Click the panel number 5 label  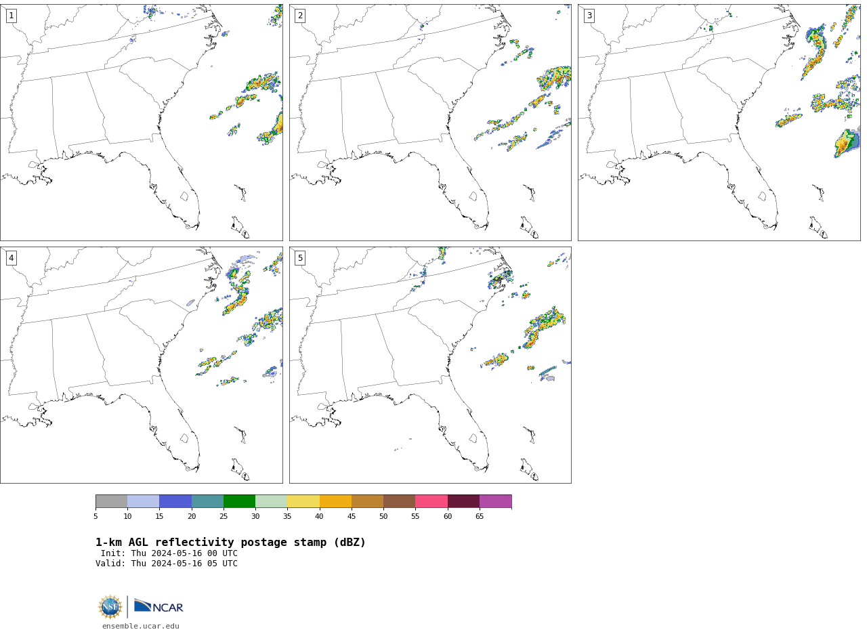click(x=300, y=258)
